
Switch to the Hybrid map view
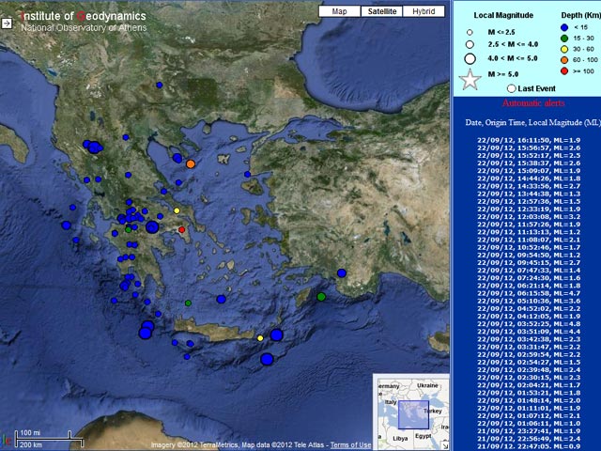[424, 11]
